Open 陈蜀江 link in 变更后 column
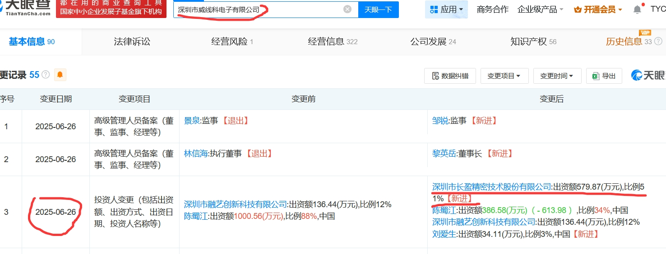 444,210
